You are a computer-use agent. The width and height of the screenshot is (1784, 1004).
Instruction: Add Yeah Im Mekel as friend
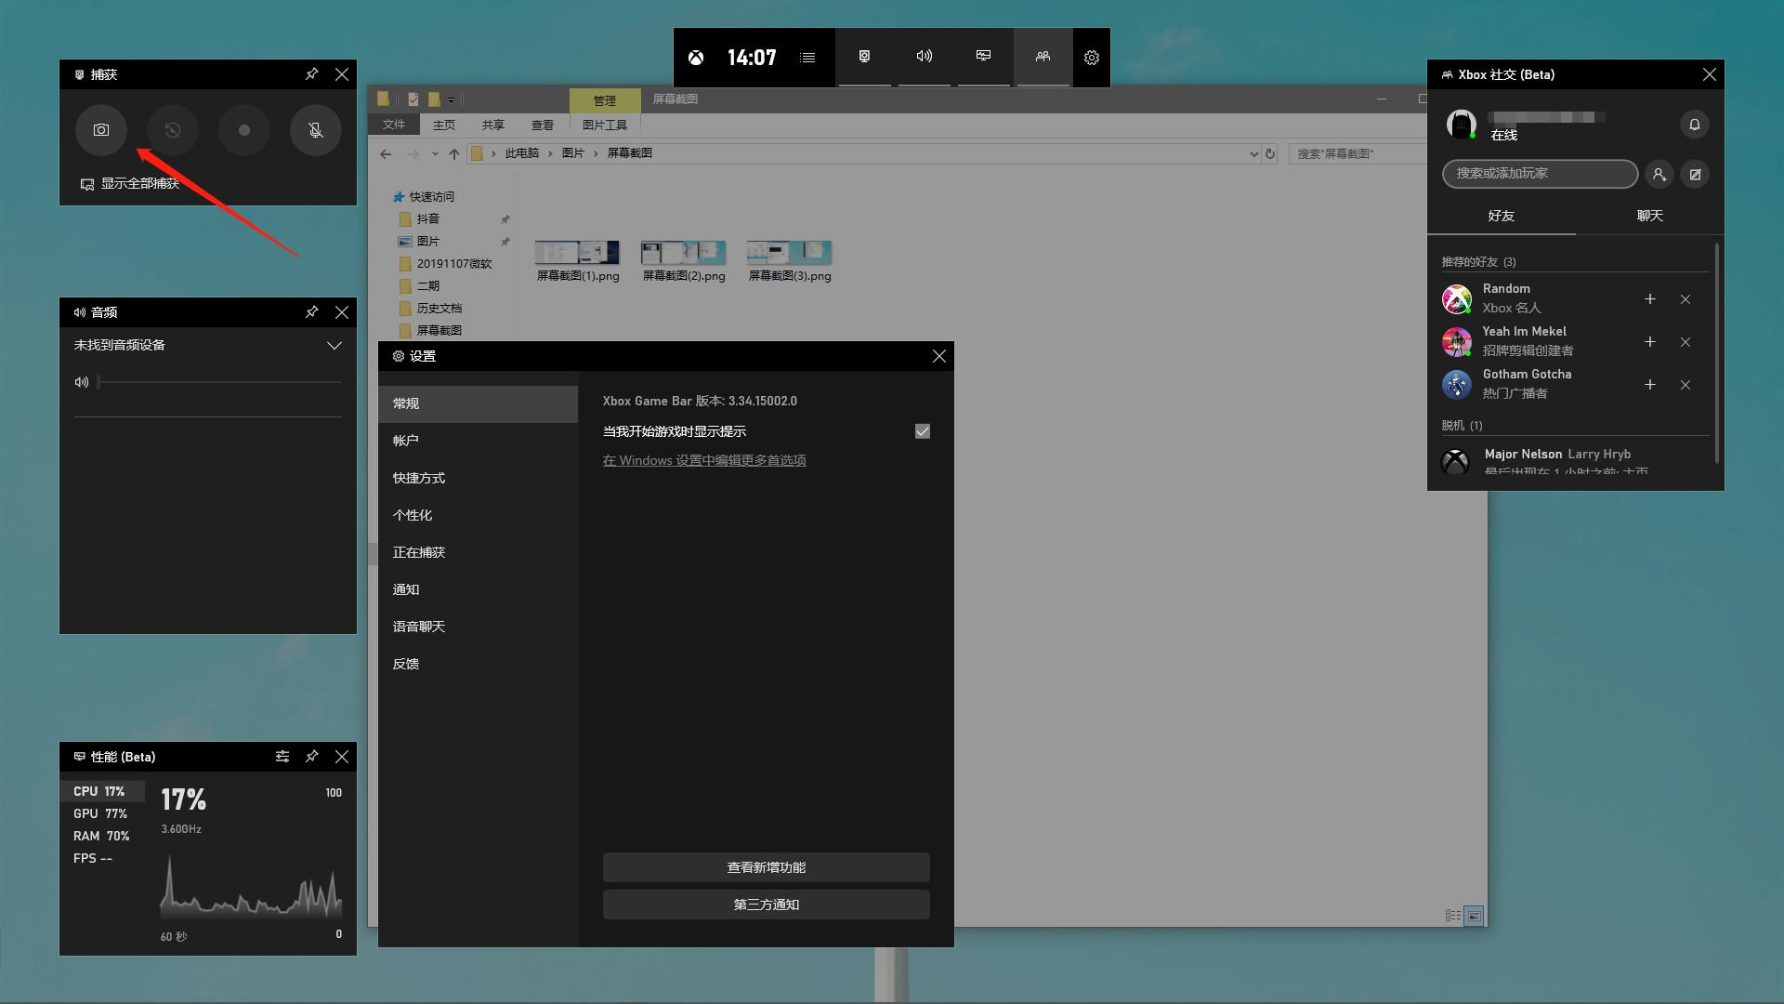(1650, 342)
